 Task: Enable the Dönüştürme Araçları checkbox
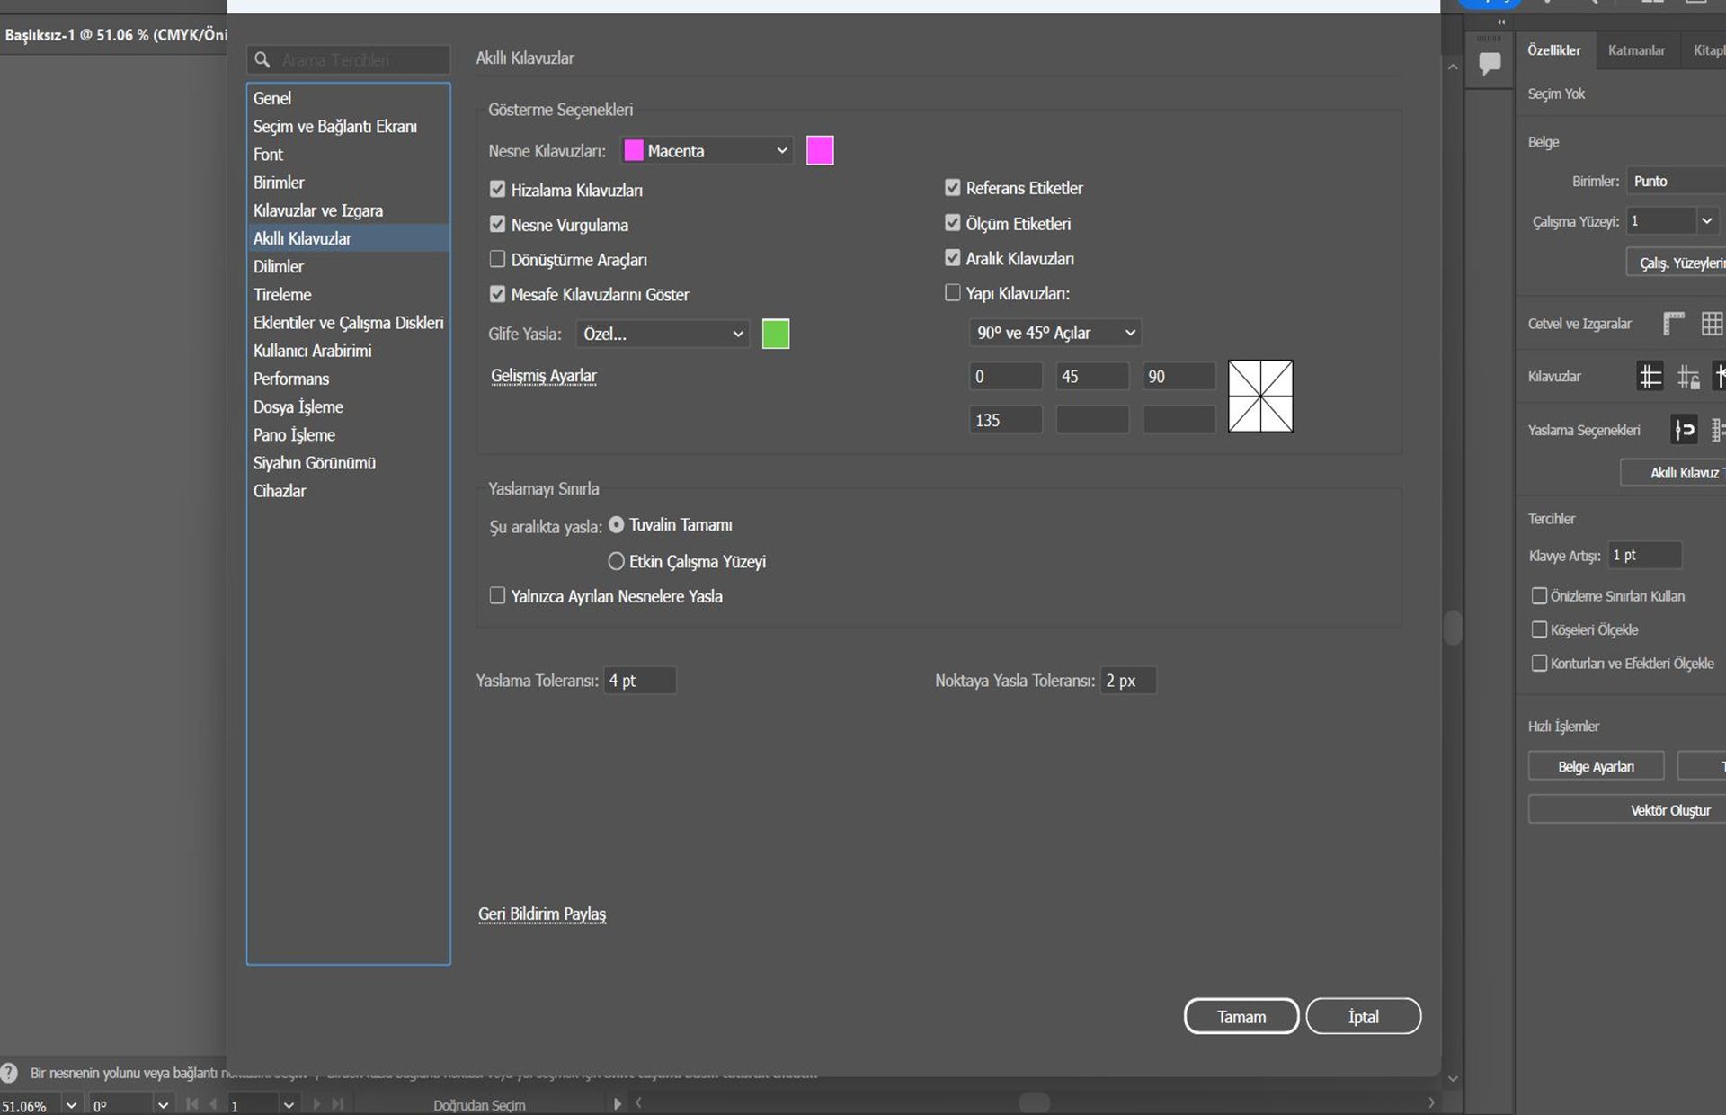(497, 260)
